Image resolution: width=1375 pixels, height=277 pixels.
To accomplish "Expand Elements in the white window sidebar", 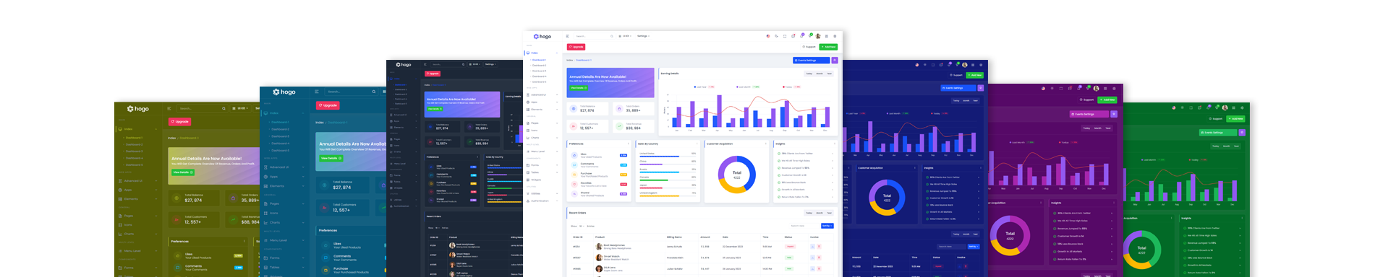I will (542, 109).
